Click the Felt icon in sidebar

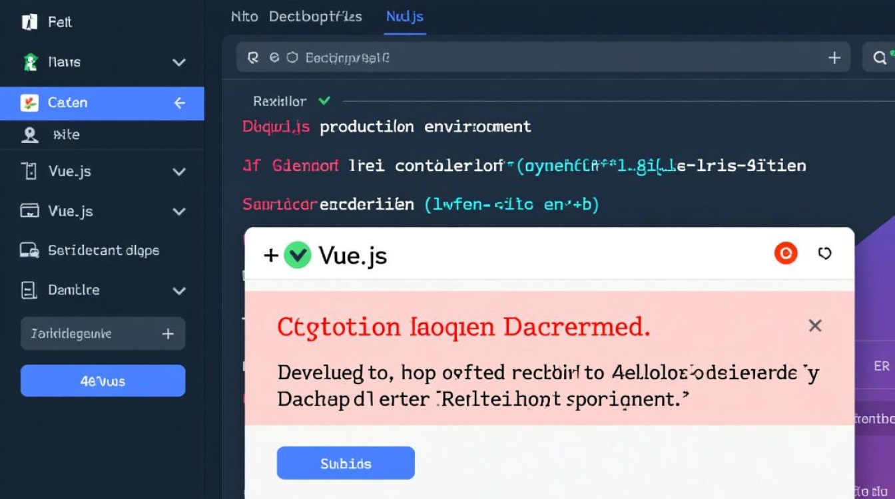pyautogui.click(x=29, y=22)
